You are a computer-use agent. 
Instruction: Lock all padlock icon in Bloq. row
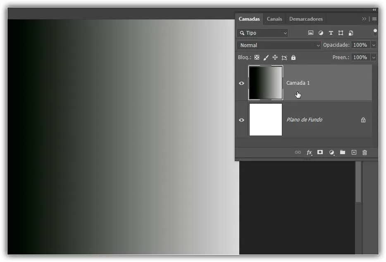tap(293, 57)
